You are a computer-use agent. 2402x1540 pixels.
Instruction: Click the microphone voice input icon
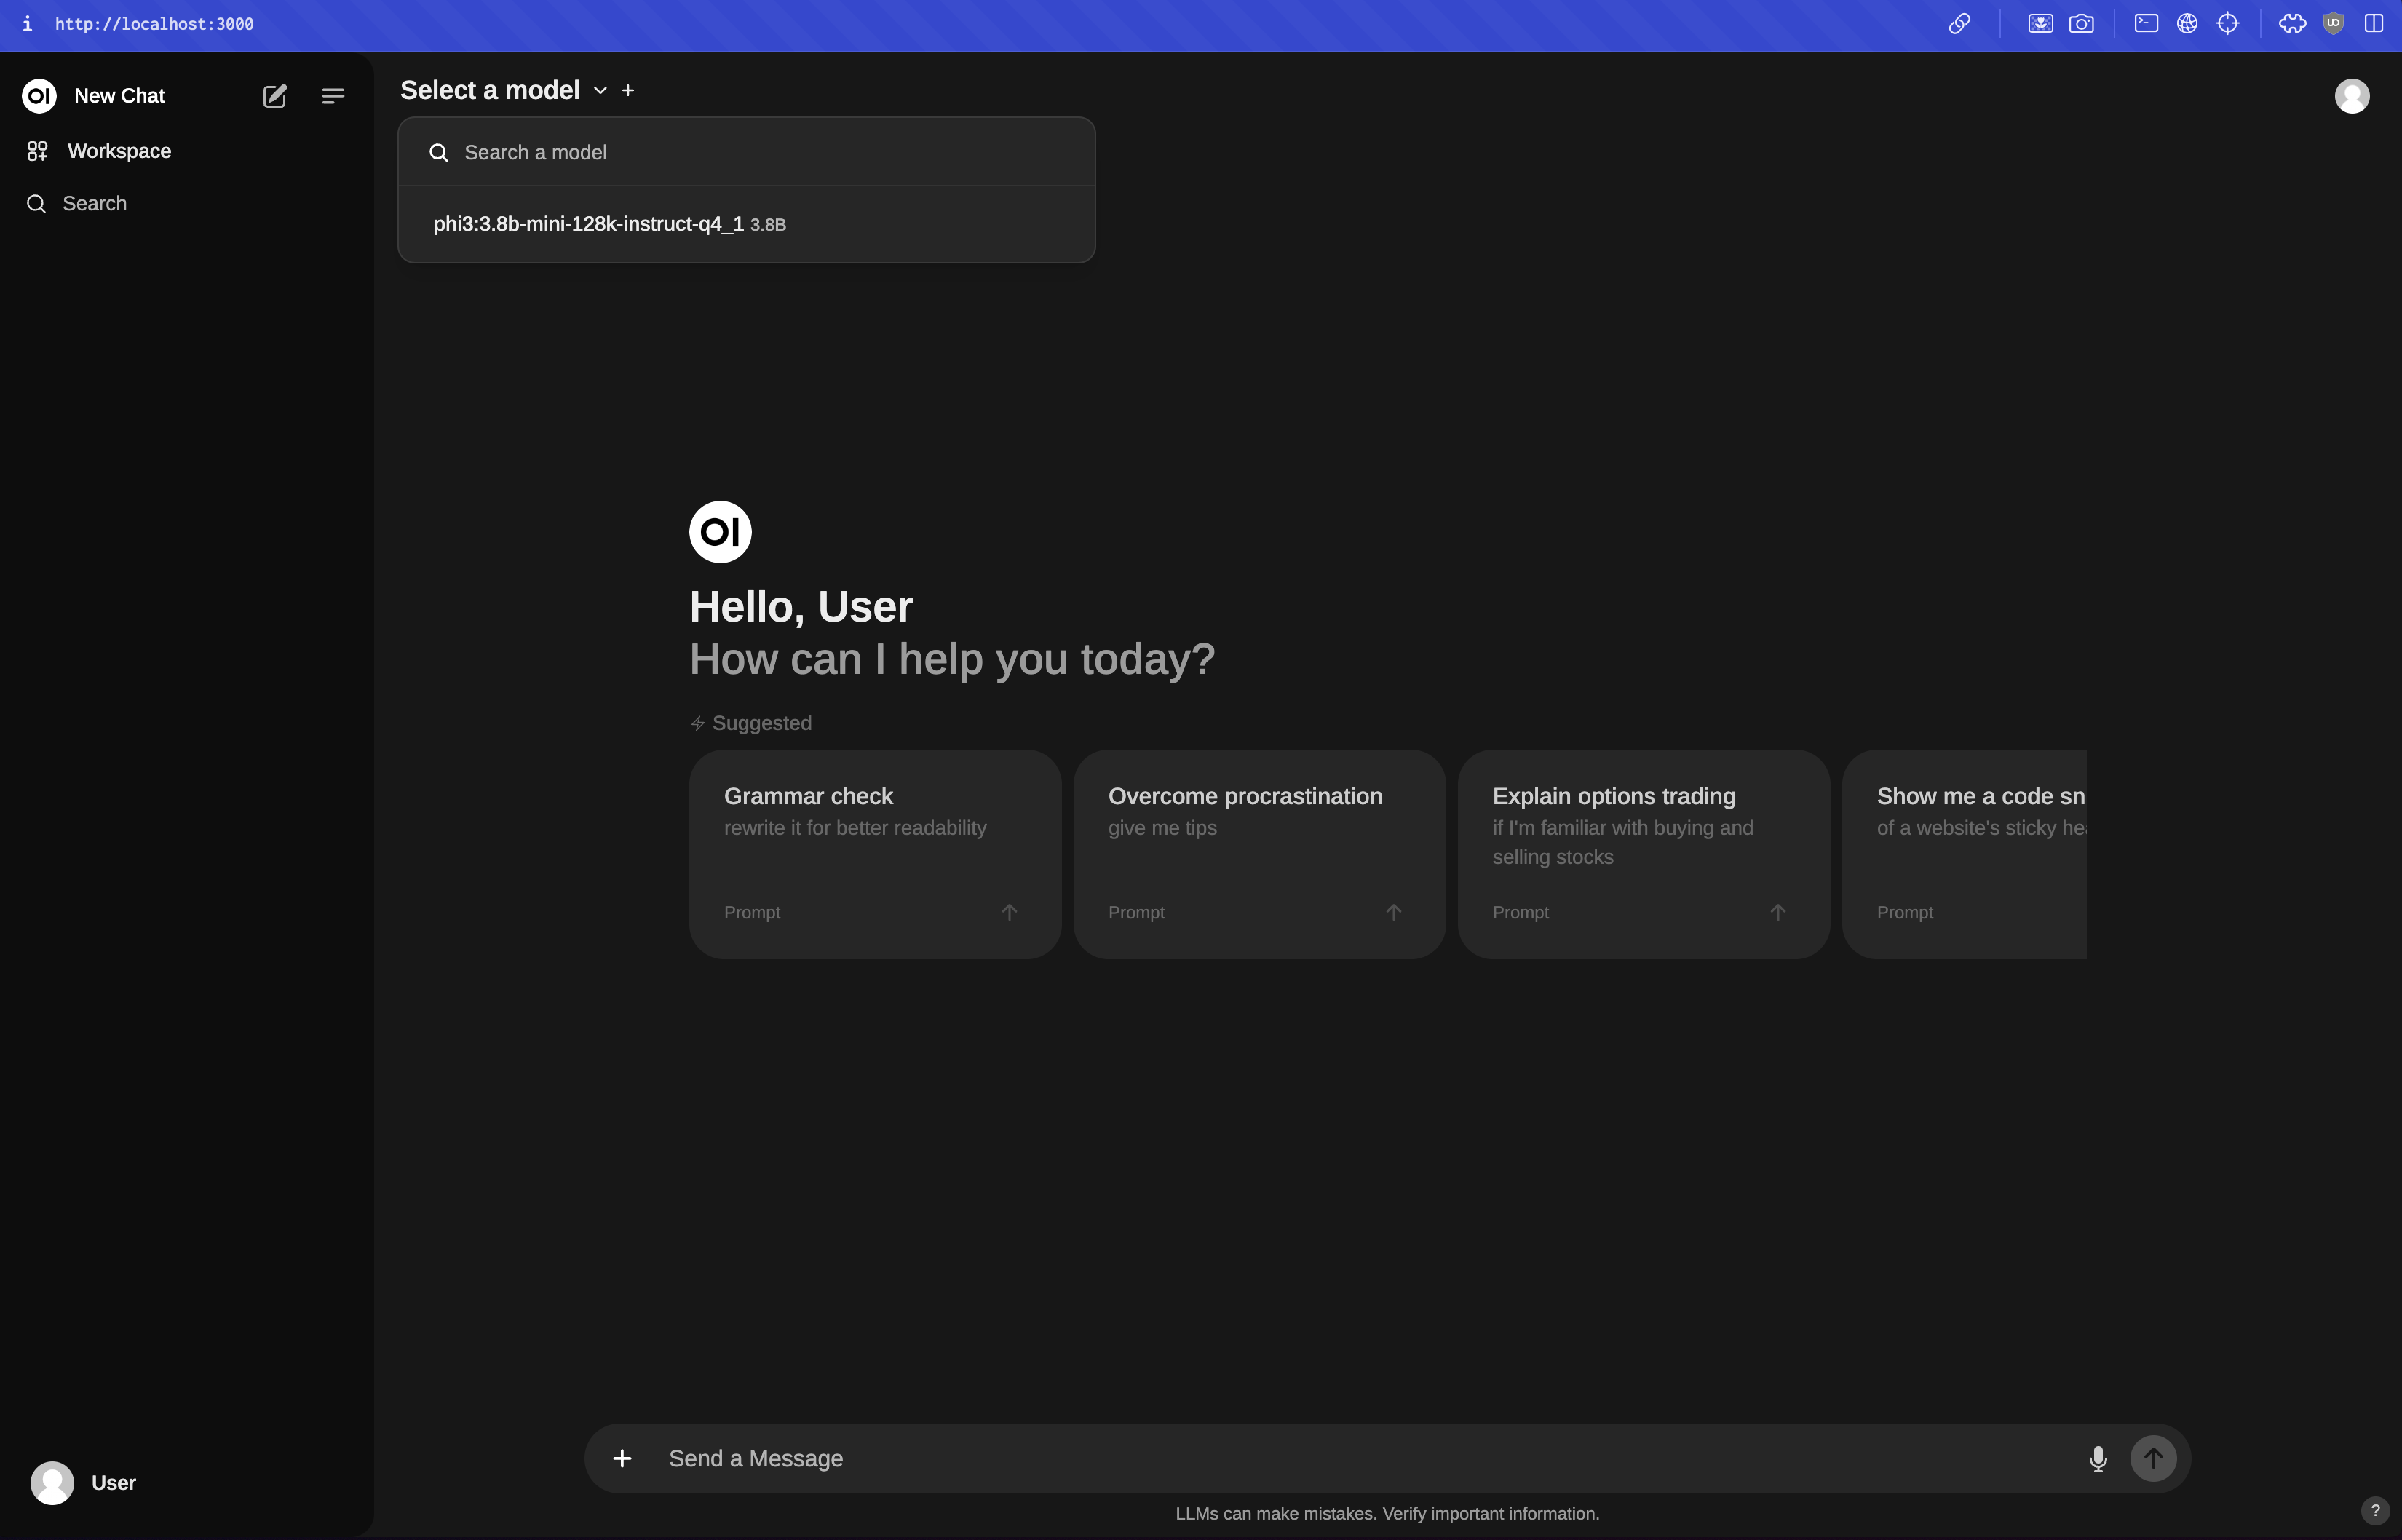click(2097, 1459)
